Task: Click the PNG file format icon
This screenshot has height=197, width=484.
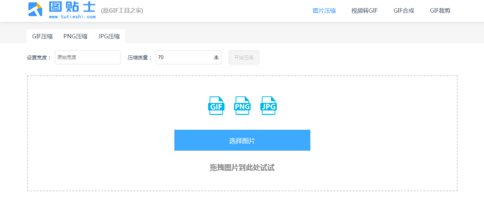Action: point(242,105)
